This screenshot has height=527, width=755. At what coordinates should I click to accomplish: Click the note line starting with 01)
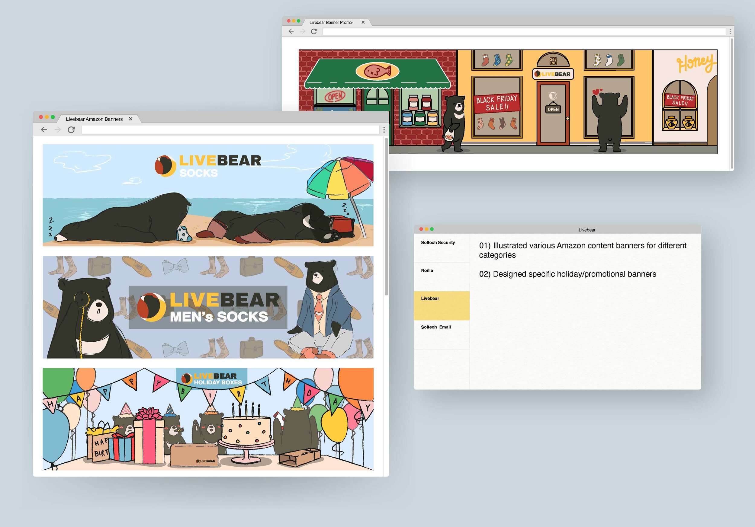pyautogui.click(x=583, y=250)
